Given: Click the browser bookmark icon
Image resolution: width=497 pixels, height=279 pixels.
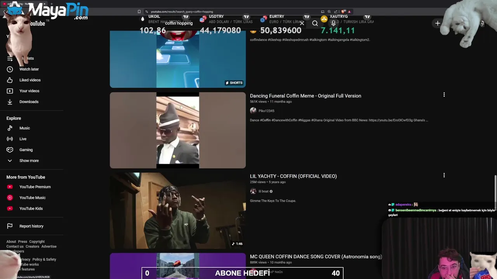Looking at the screenshot, I should click(139, 12).
